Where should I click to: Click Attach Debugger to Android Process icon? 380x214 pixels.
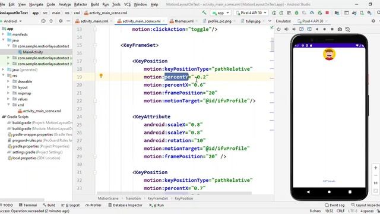click(x=319, y=13)
